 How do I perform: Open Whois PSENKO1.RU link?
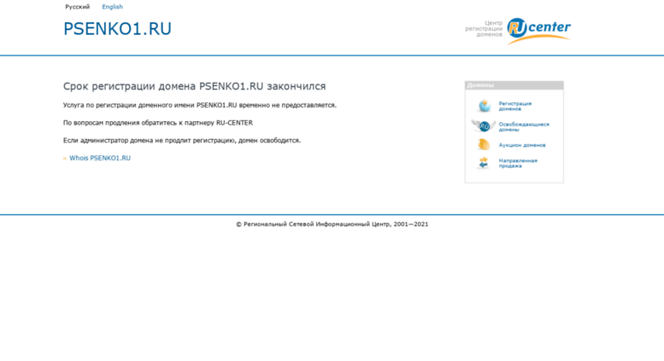click(100, 158)
